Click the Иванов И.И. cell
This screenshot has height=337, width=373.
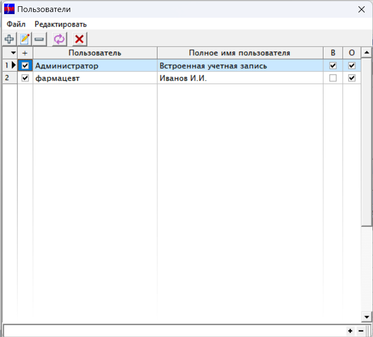point(240,78)
